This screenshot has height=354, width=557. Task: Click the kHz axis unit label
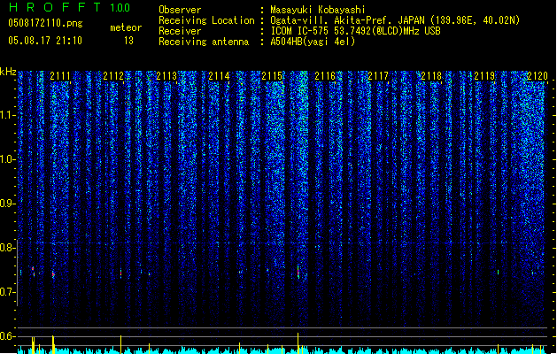tap(8, 72)
